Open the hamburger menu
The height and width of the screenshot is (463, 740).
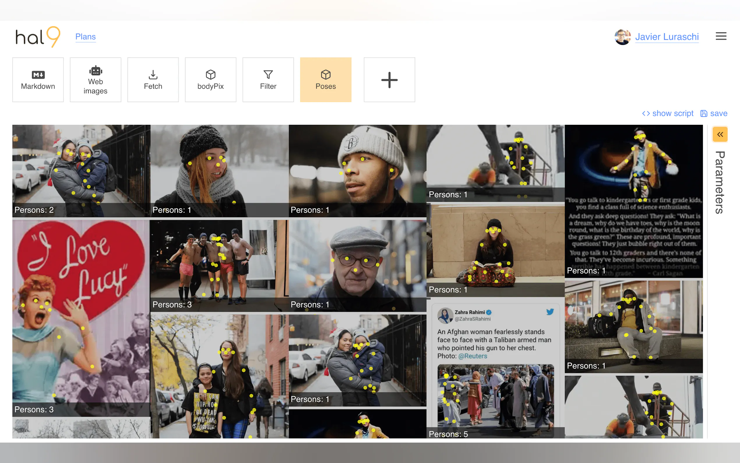(721, 36)
